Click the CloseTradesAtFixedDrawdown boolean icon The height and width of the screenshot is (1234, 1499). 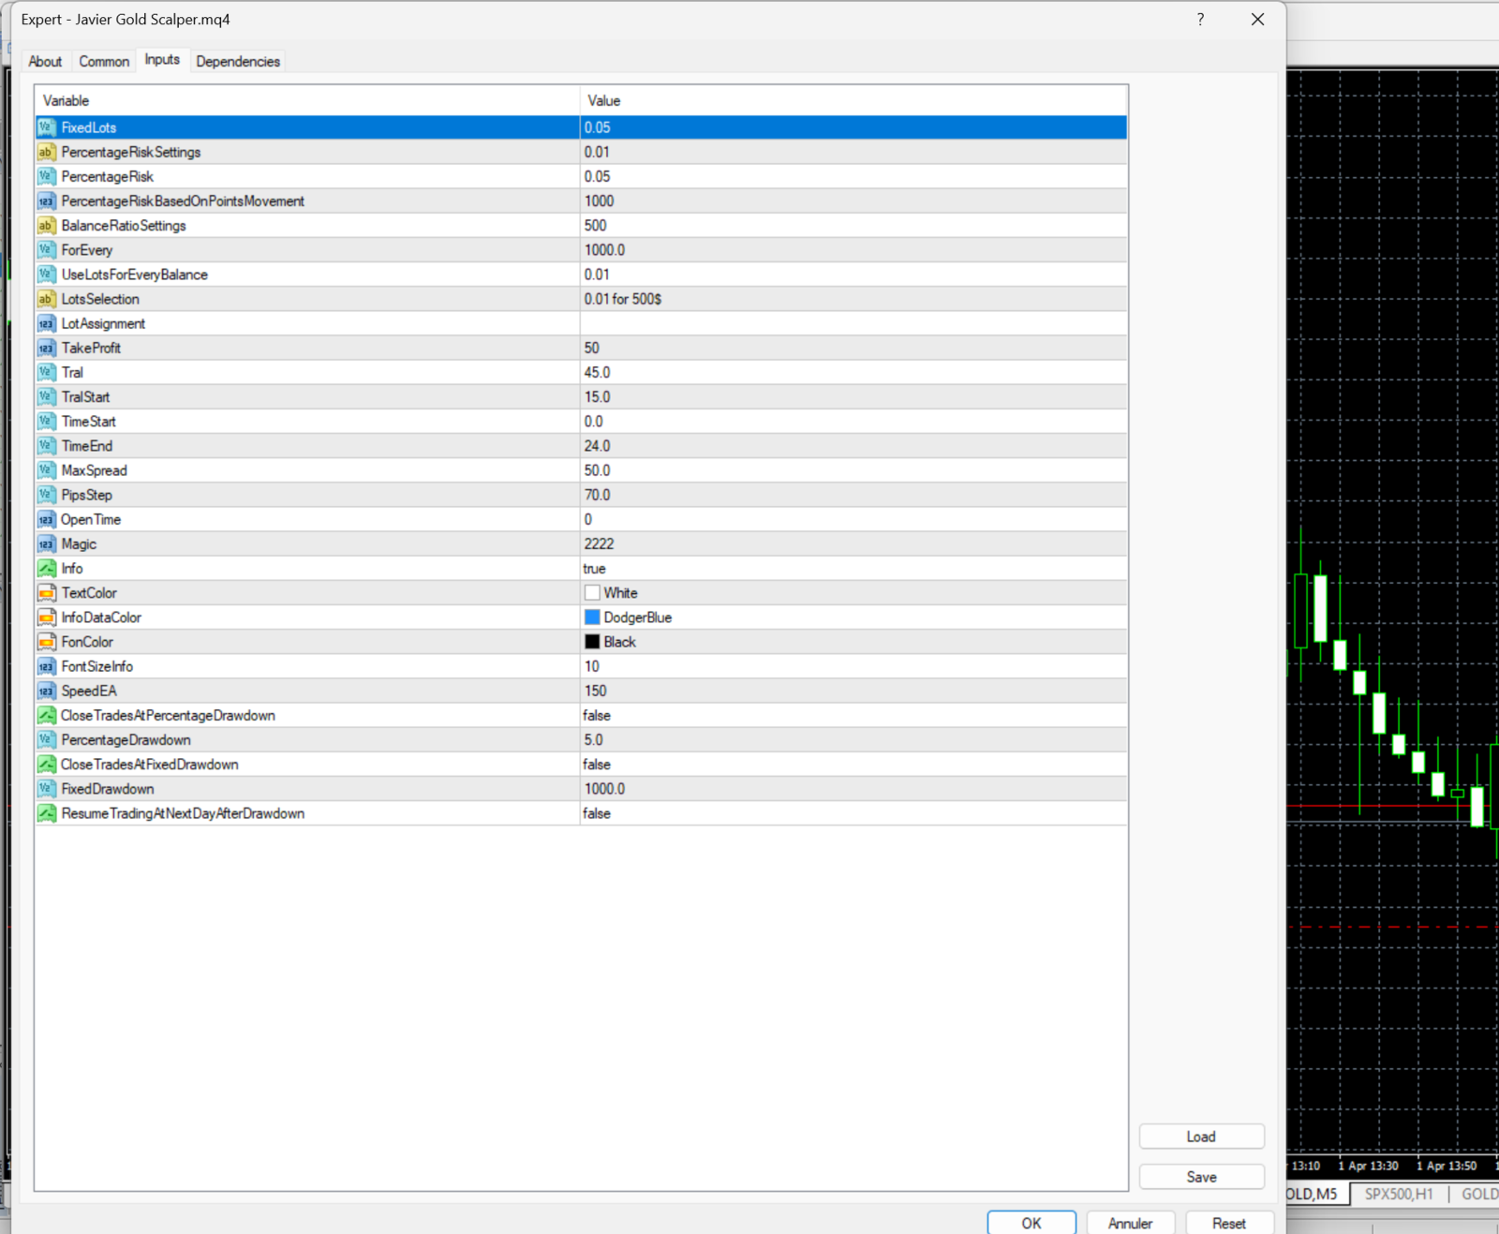click(x=46, y=765)
